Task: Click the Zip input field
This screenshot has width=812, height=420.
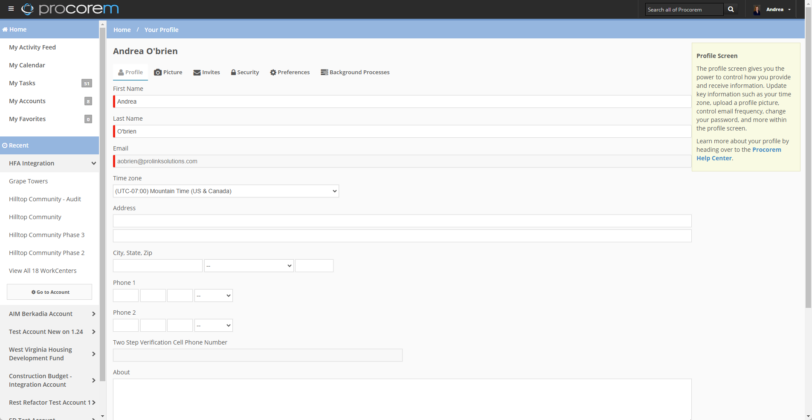Action: [314, 266]
